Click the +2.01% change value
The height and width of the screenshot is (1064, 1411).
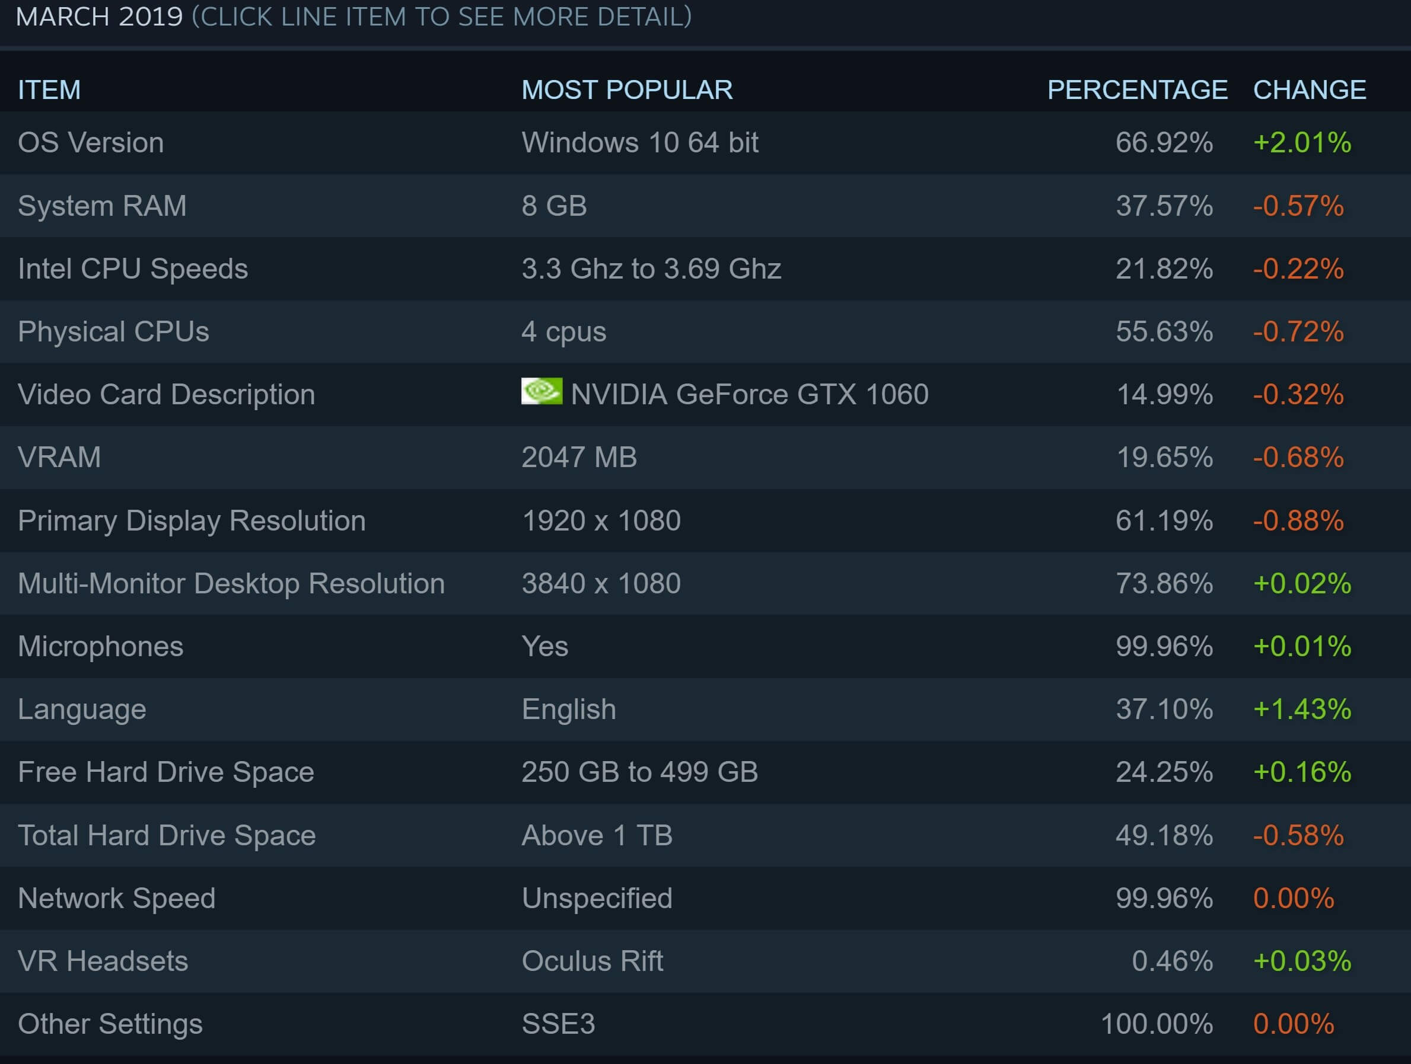click(1301, 142)
